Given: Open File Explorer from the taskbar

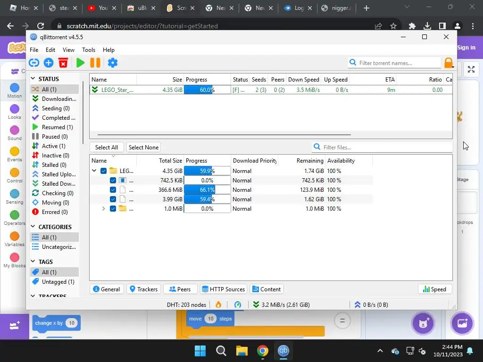Looking at the screenshot, I should pos(242,351).
